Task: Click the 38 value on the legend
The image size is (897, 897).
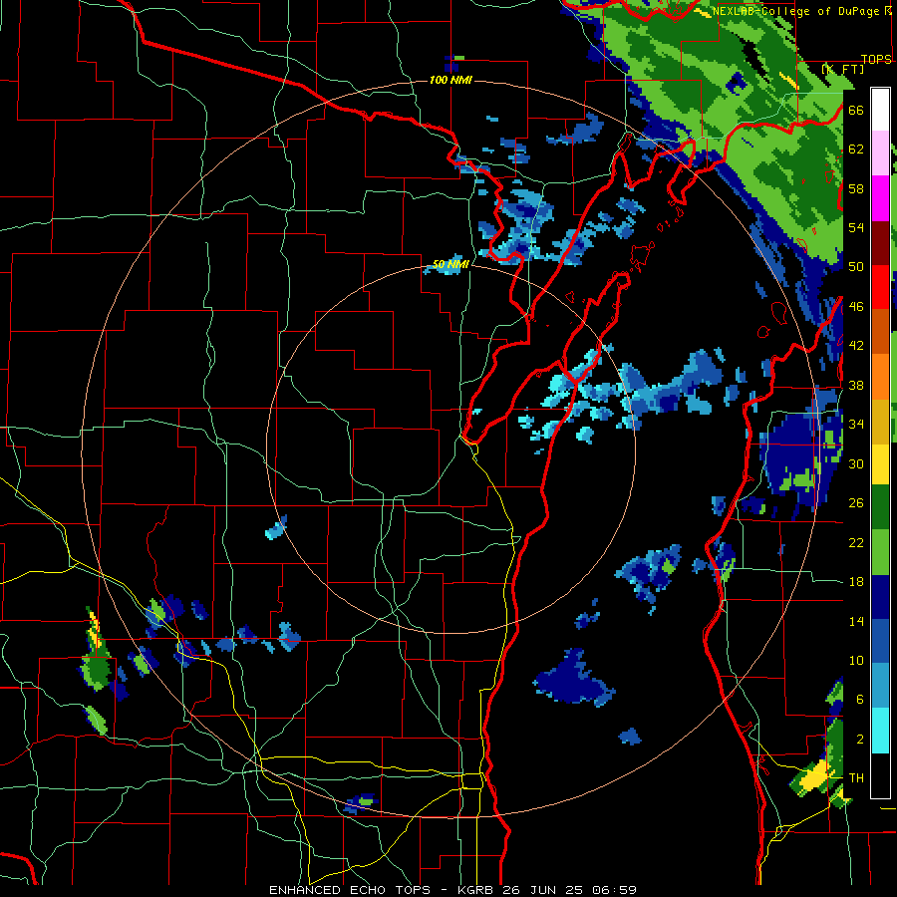Action: tap(856, 385)
